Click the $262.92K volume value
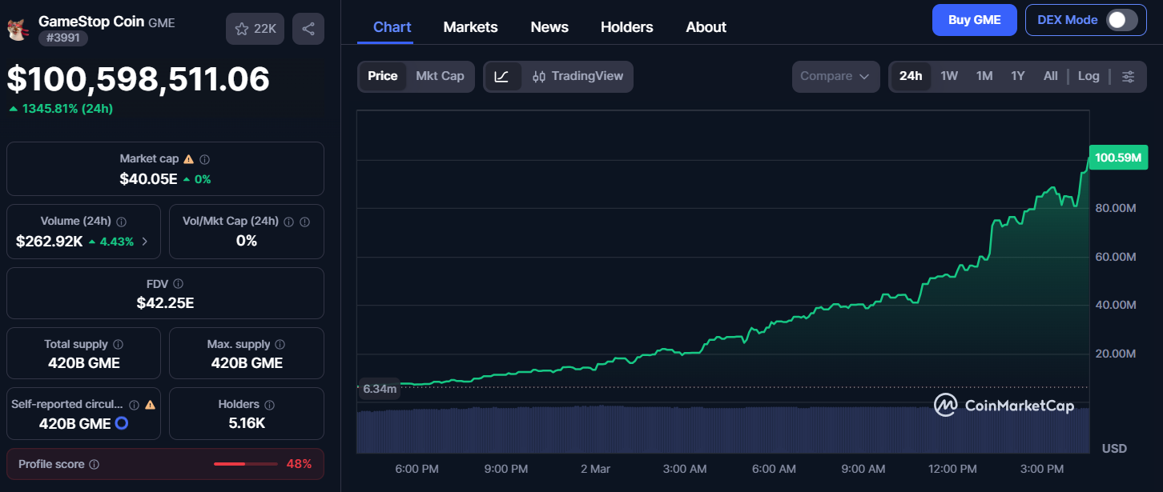 [50, 241]
